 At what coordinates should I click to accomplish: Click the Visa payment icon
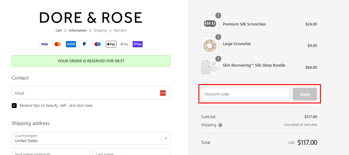(44, 44)
